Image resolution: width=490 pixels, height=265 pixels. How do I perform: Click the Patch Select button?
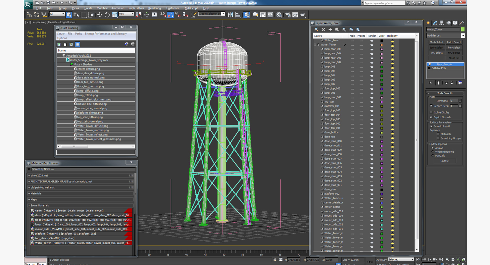pos(454,42)
